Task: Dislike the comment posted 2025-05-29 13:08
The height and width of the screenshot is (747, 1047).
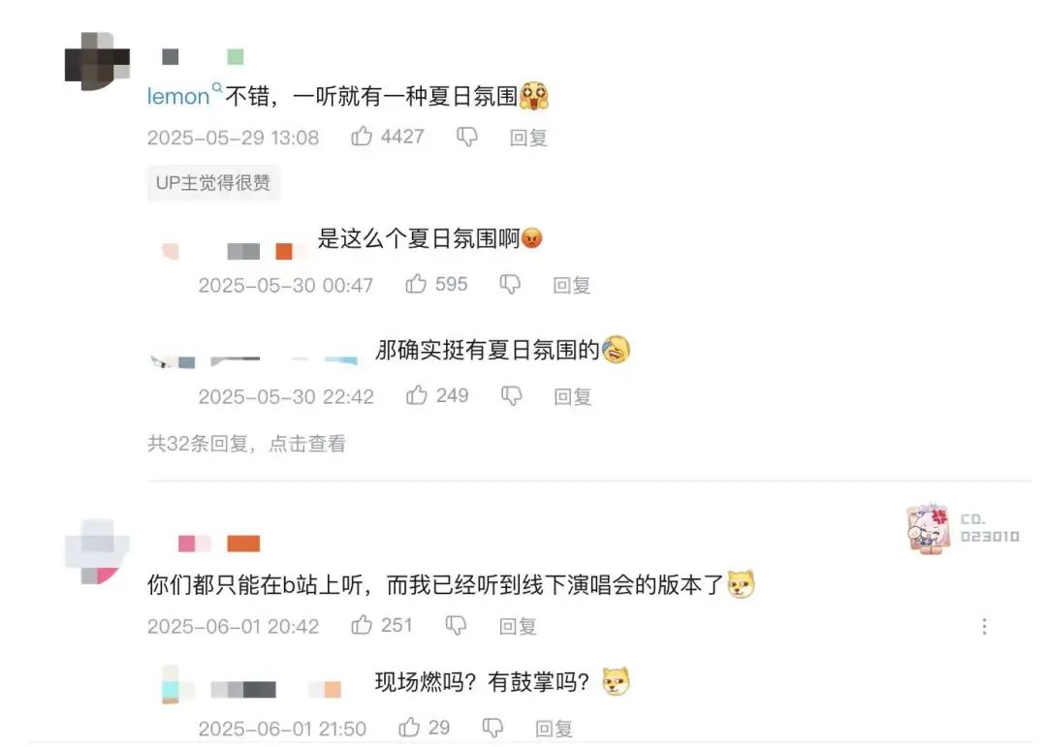Action: point(466,138)
